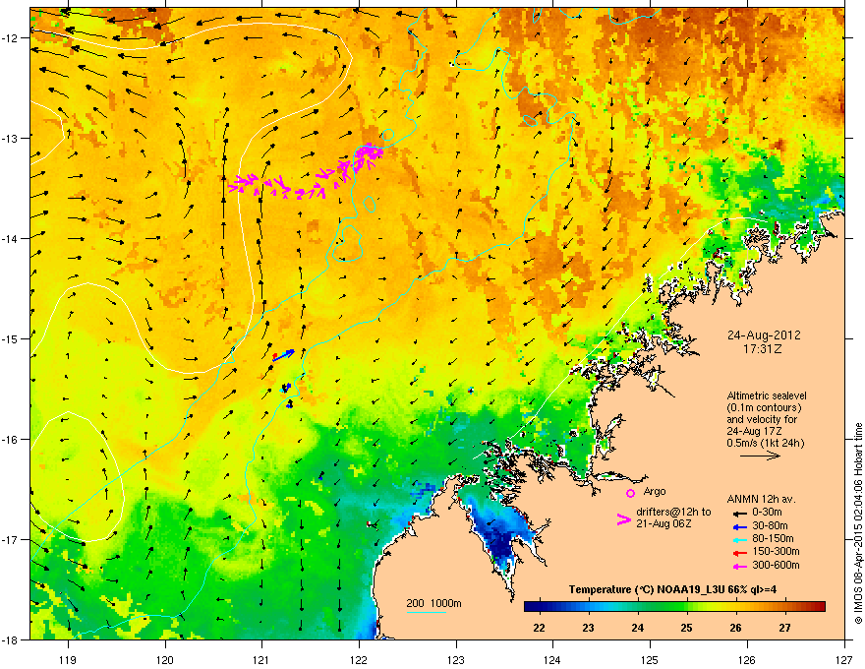
Task: Click the colorbar tick label 25
Action: pyautogui.click(x=687, y=628)
